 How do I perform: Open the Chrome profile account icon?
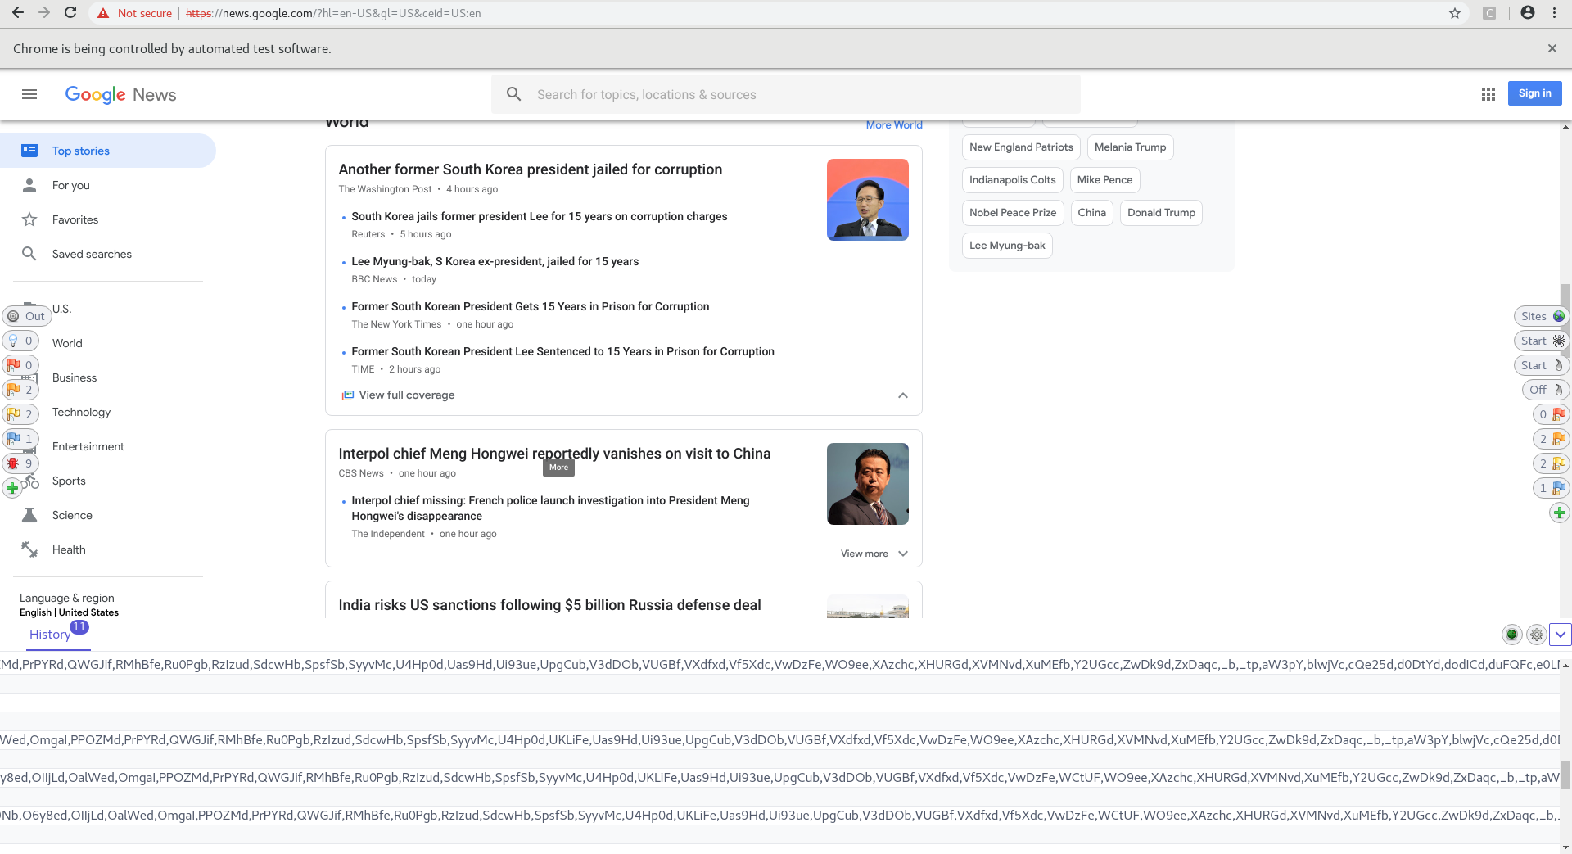point(1527,13)
